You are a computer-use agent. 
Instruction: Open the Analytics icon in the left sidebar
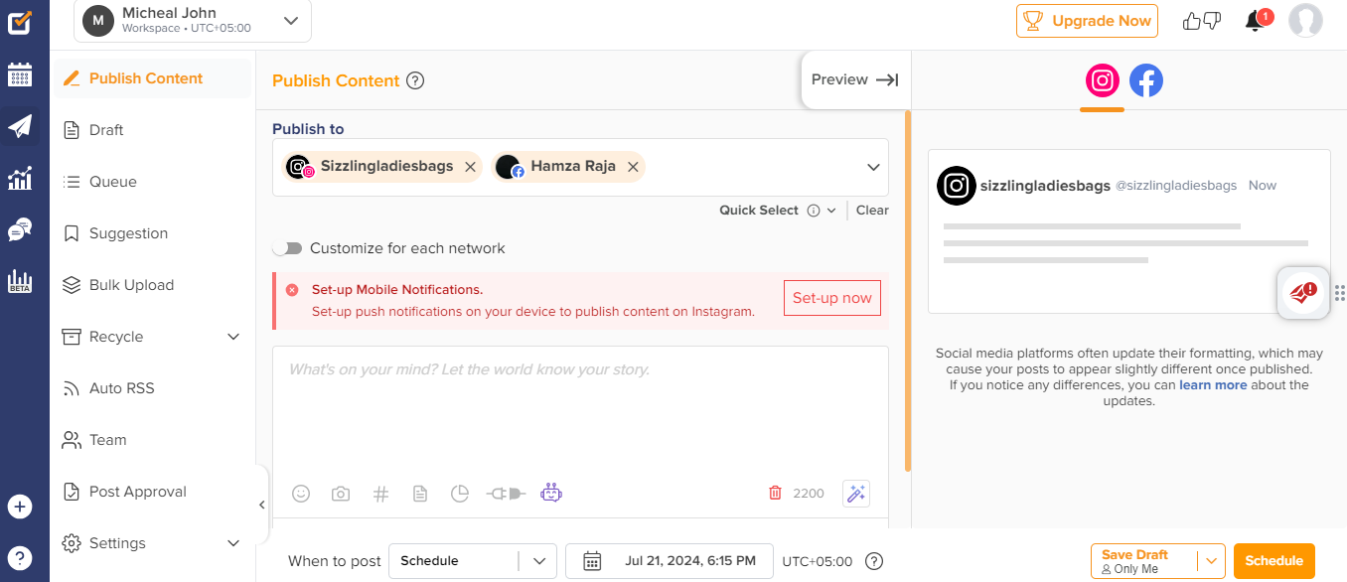tap(22, 178)
